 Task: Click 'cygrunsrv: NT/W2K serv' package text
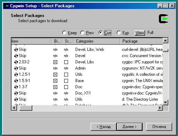click(x=142, y=68)
